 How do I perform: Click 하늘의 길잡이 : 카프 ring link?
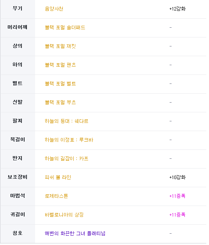pos(67,159)
